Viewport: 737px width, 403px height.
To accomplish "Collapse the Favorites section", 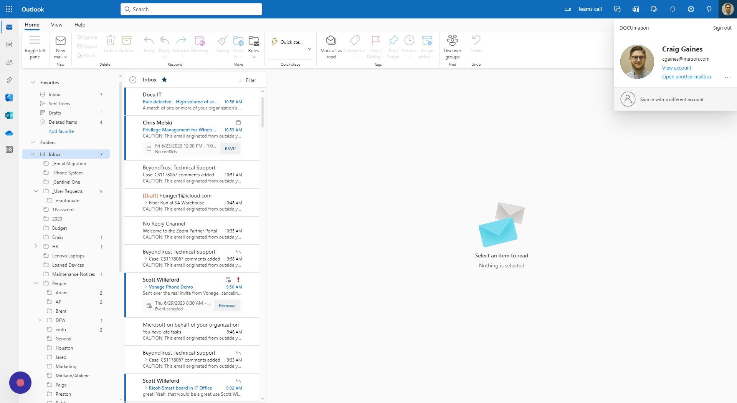I will tap(33, 82).
